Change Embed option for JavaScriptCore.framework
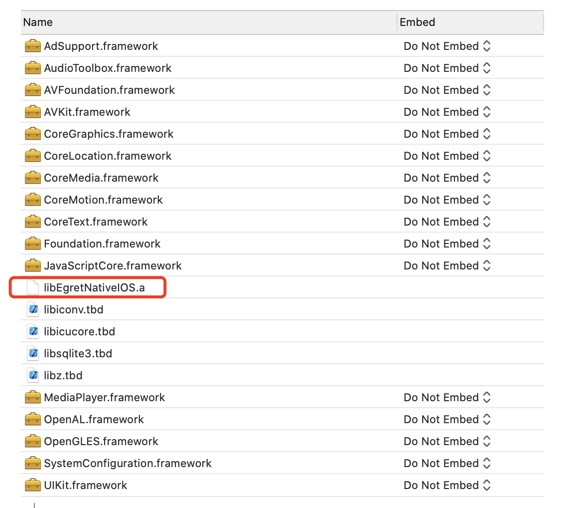This screenshot has height=508, width=562. pos(447,266)
